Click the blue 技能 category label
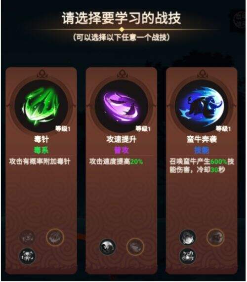 click(x=202, y=150)
